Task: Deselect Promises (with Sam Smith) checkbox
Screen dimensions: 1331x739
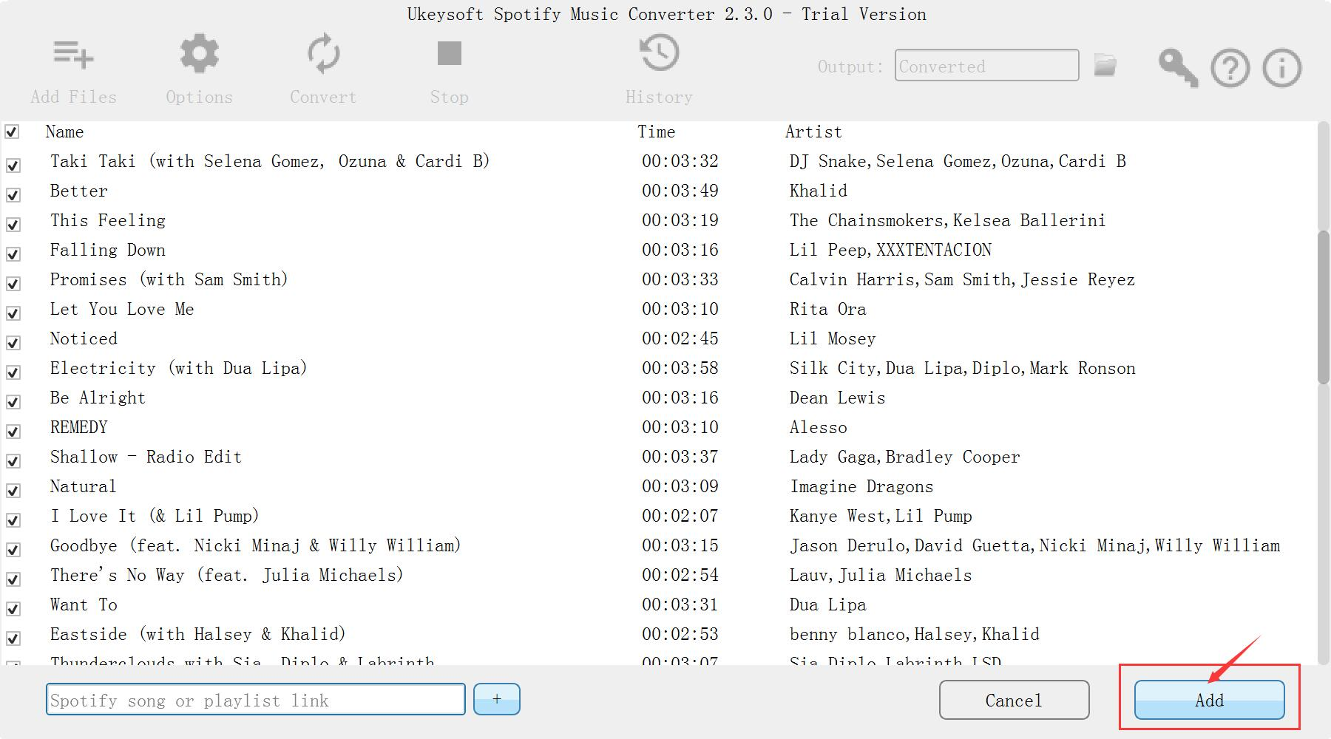Action: [x=13, y=283]
